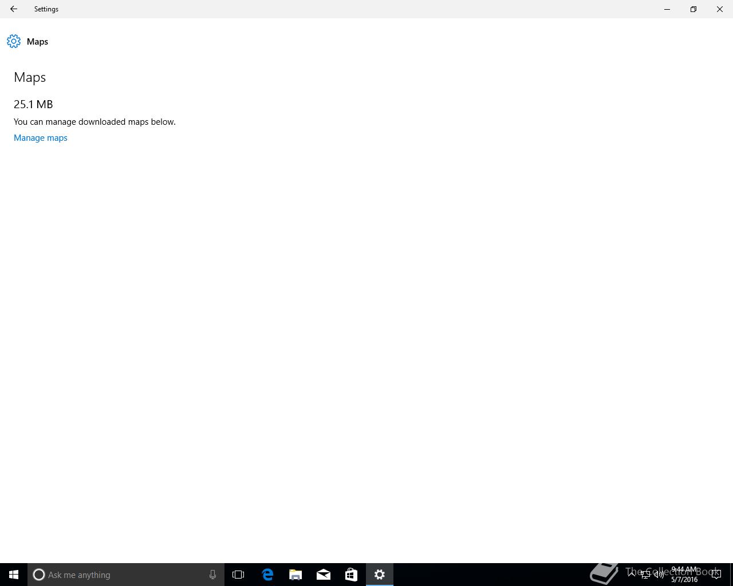Open the Action Center notifications icon
Viewport: 733px width, 586px height.
[x=716, y=575]
